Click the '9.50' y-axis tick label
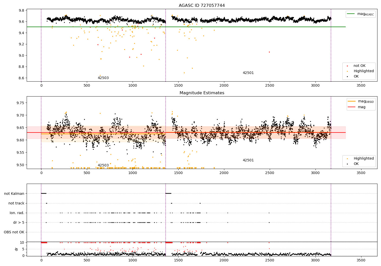 pyautogui.click(x=21, y=165)
